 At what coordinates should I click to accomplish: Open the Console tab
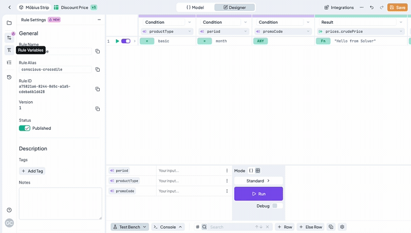[x=167, y=227]
